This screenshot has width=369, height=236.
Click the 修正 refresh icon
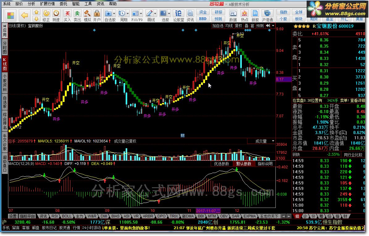click(x=46, y=13)
